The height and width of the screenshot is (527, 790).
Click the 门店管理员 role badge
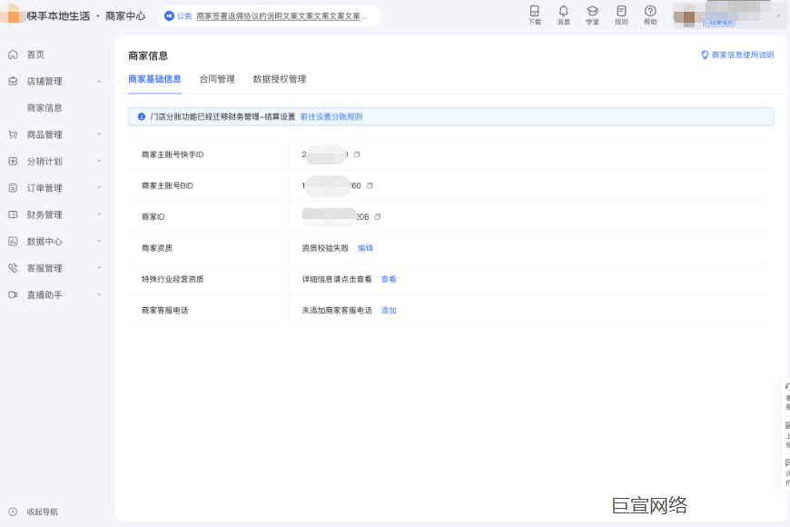[719, 22]
